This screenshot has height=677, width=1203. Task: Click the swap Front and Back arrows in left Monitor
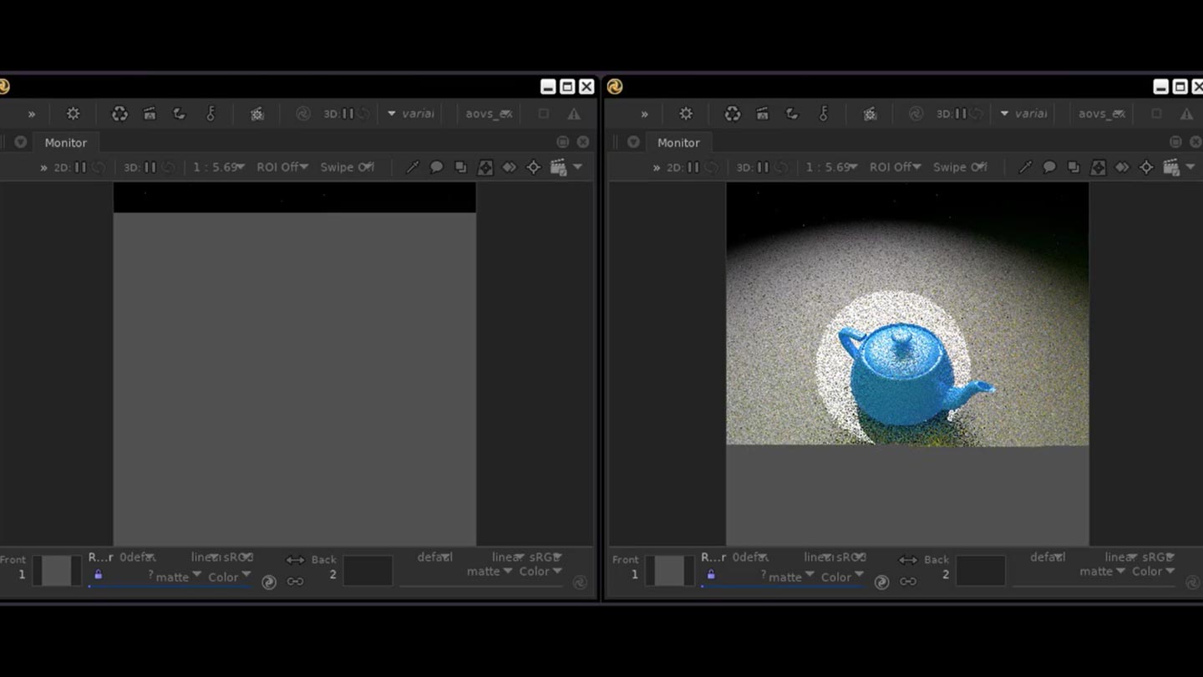click(x=295, y=560)
